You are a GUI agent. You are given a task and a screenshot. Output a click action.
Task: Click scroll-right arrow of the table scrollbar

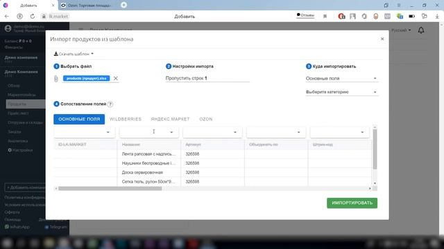coord(370,189)
